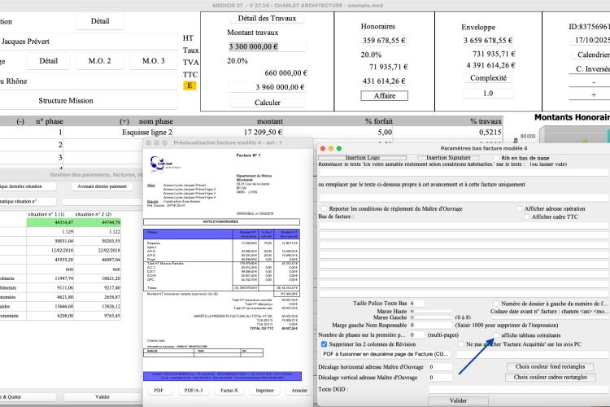Click the M.O. 2 button
Viewport: 610px width, 407px height.
point(99,61)
